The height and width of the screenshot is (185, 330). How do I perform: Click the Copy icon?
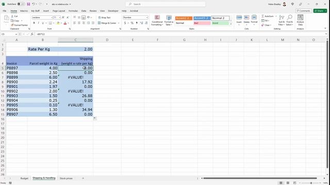tap(12, 21)
